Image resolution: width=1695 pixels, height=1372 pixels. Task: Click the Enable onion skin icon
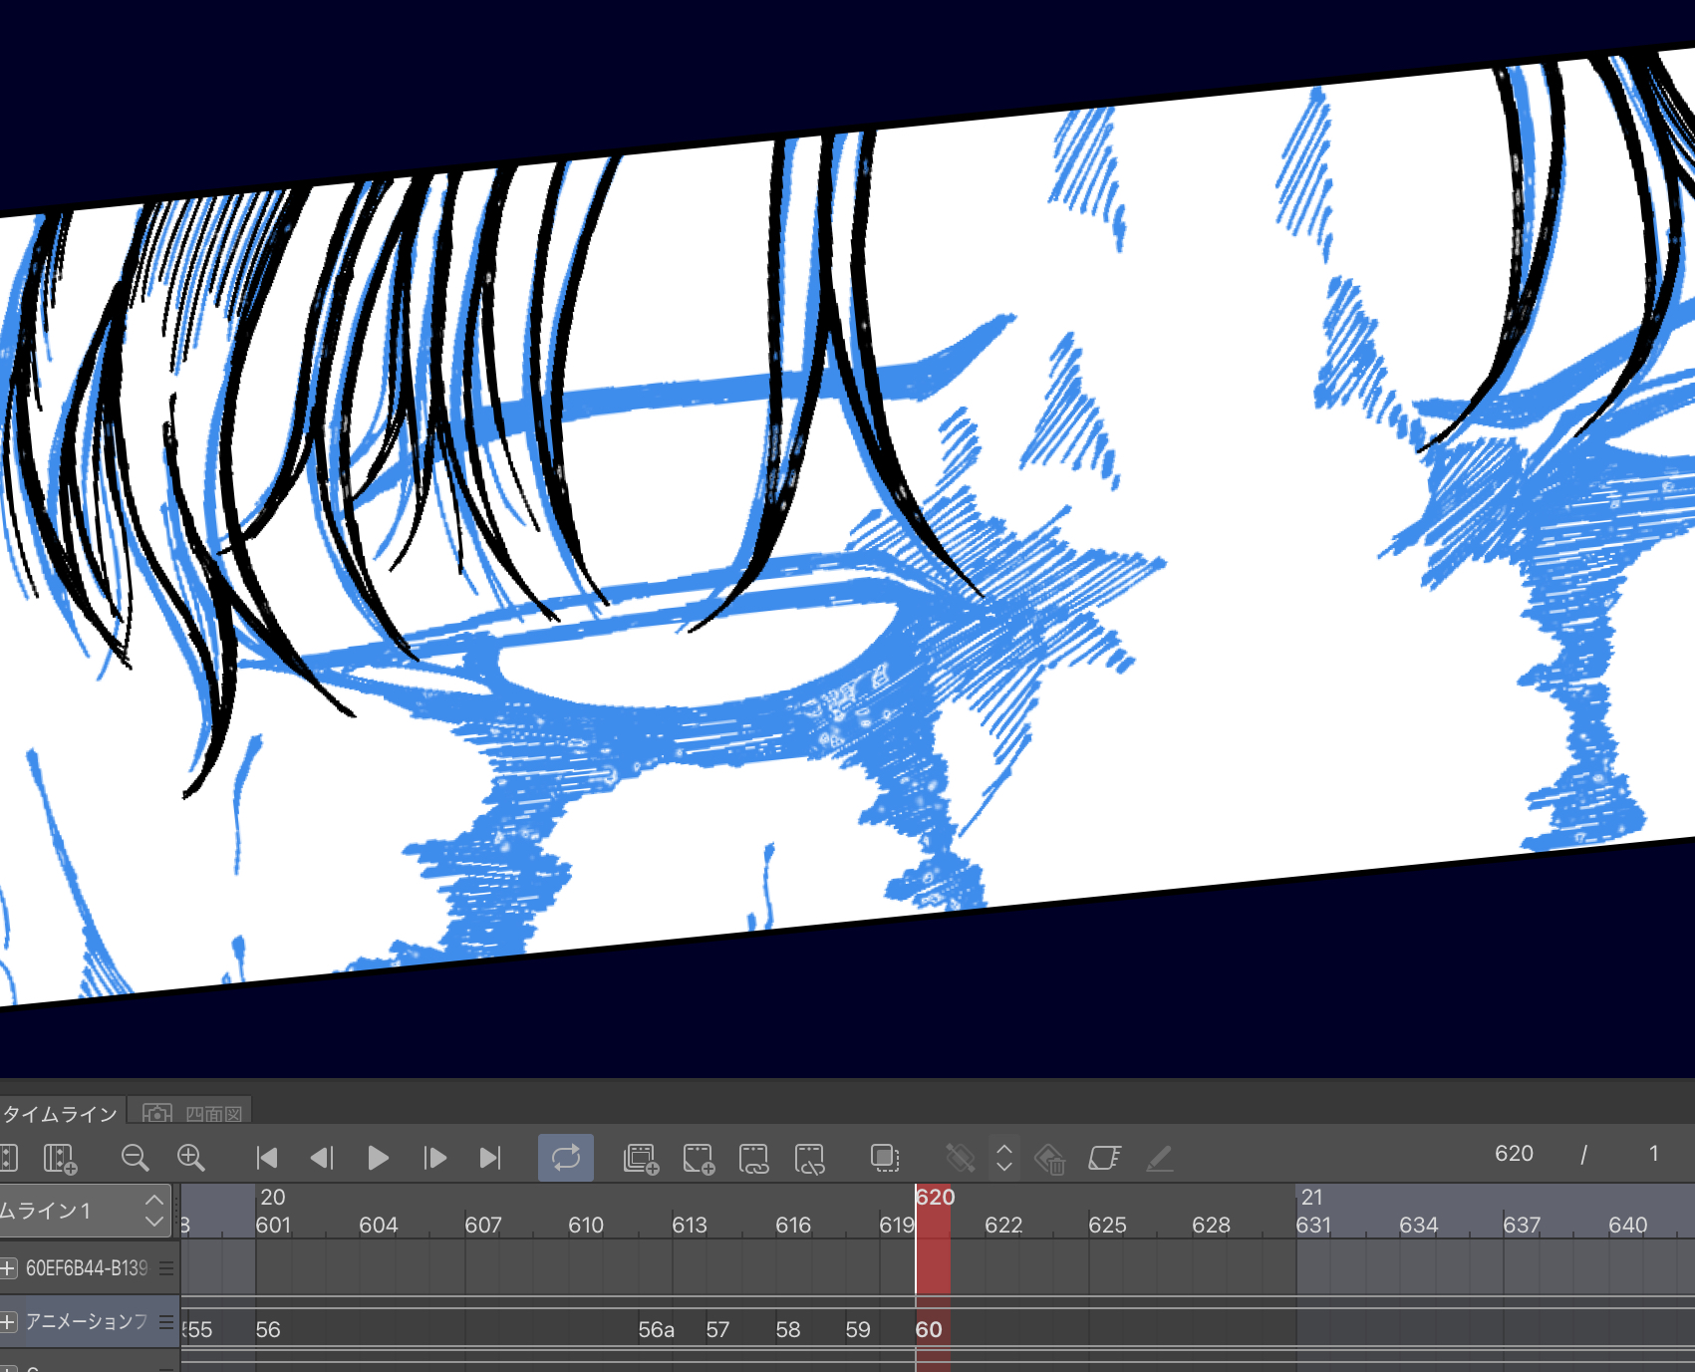[x=884, y=1158]
